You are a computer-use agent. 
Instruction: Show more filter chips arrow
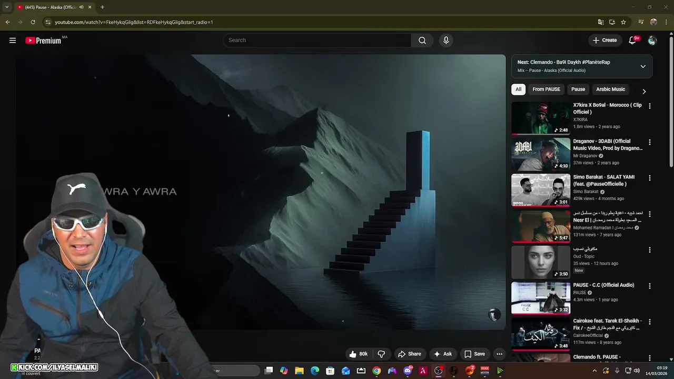pos(644,92)
